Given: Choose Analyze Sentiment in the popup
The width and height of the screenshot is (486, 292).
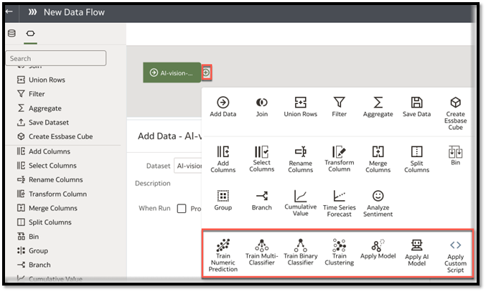Looking at the screenshot, I should coord(378,204).
